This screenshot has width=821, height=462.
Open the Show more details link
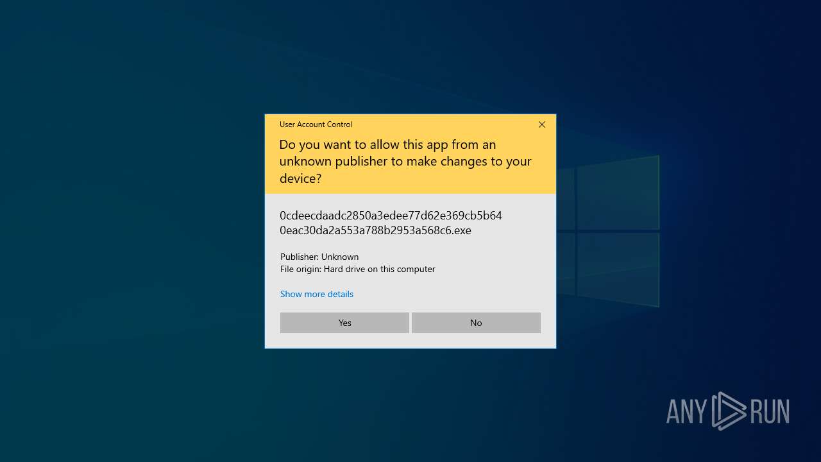click(x=317, y=294)
